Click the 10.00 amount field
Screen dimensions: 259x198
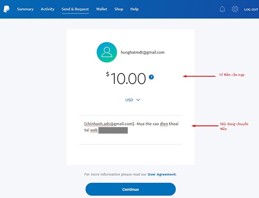pos(128,78)
